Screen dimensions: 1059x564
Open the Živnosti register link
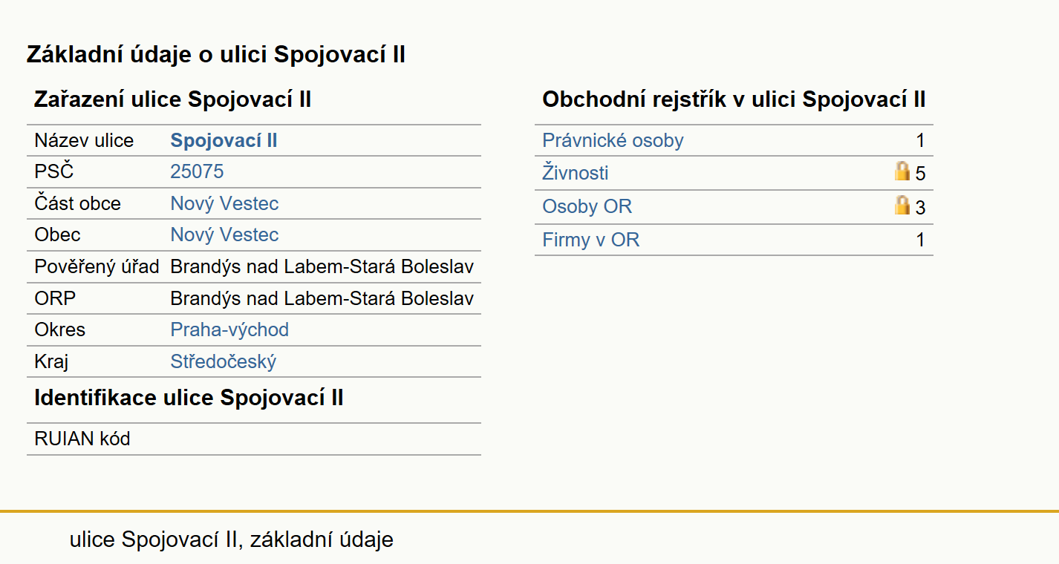click(576, 173)
